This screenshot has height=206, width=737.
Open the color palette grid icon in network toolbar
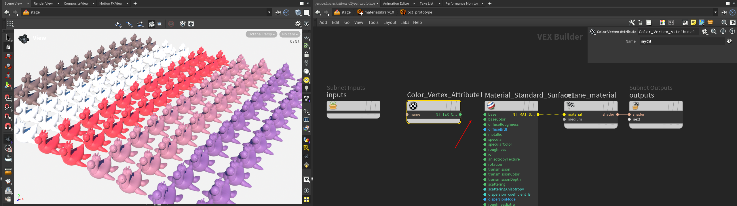tap(662, 22)
